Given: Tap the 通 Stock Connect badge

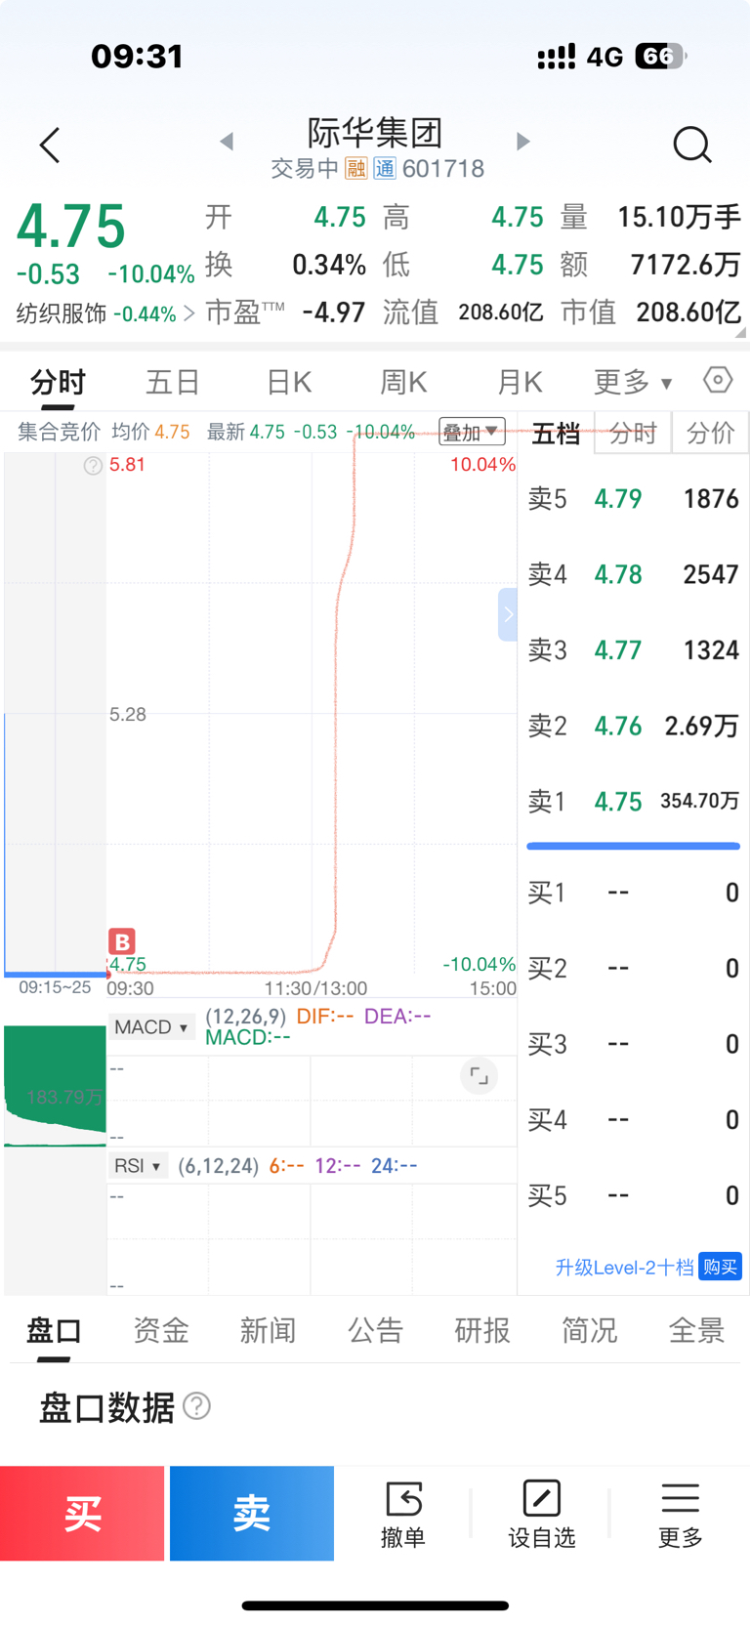Looking at the screenshot, I should (x=385, y=169).
